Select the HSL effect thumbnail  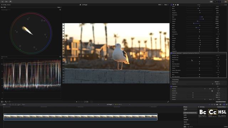coord(222,112)
